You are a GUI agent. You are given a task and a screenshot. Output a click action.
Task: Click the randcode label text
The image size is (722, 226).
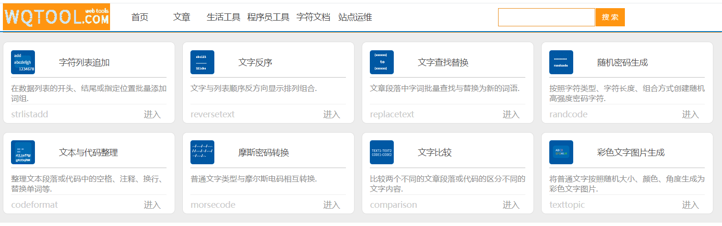tap(568, 114)
